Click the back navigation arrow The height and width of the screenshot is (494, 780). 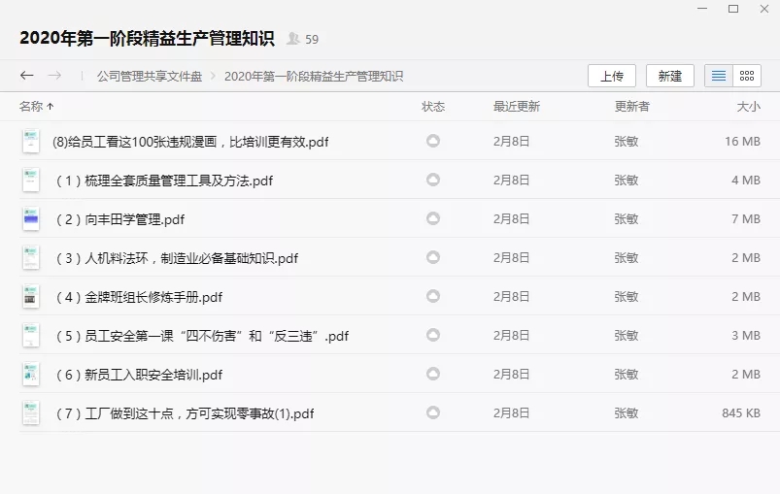click(x=27, y=76)
